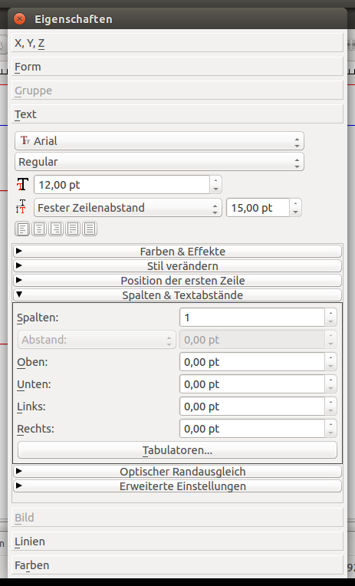Click the Oben distance input field
355x586 pixels.
click(x=252, y=362)
